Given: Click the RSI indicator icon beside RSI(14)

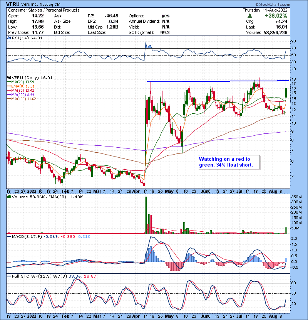Looking at the screenshot, I should point(9,38).
